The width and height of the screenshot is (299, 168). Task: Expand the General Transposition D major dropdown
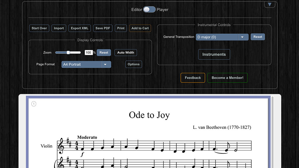click(x=222, y=37)
